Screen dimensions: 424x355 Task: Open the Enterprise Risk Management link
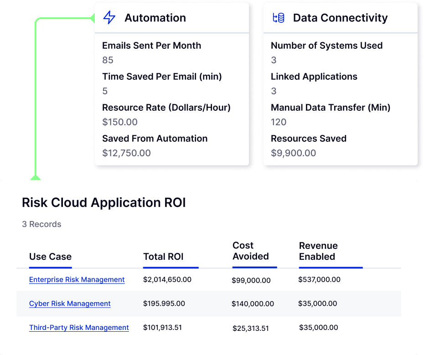tap(77, 279)
